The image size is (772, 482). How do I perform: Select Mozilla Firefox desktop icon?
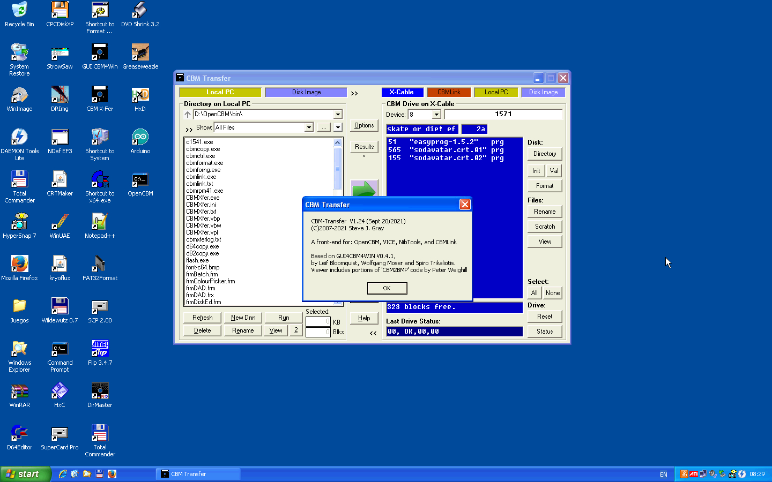tap(19, 268)
